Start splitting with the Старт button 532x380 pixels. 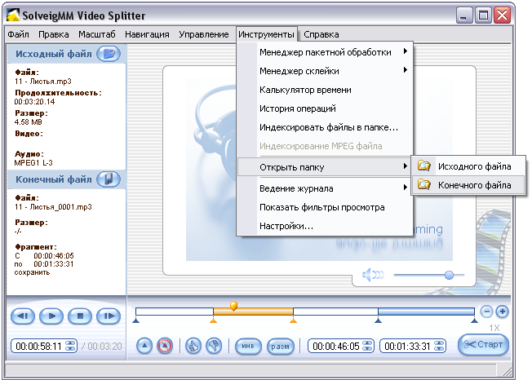click(x=483, y=345)
